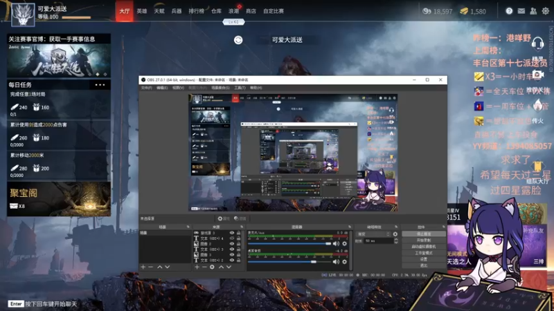
Task: Open the 工具(T) menu in OBS
Action: point(240,88)
